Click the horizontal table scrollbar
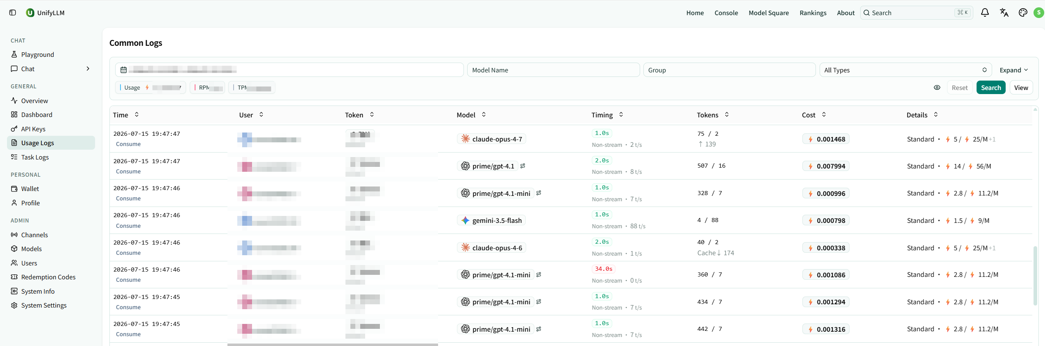This screenshot has height=346, width=1045. [332, 344]
